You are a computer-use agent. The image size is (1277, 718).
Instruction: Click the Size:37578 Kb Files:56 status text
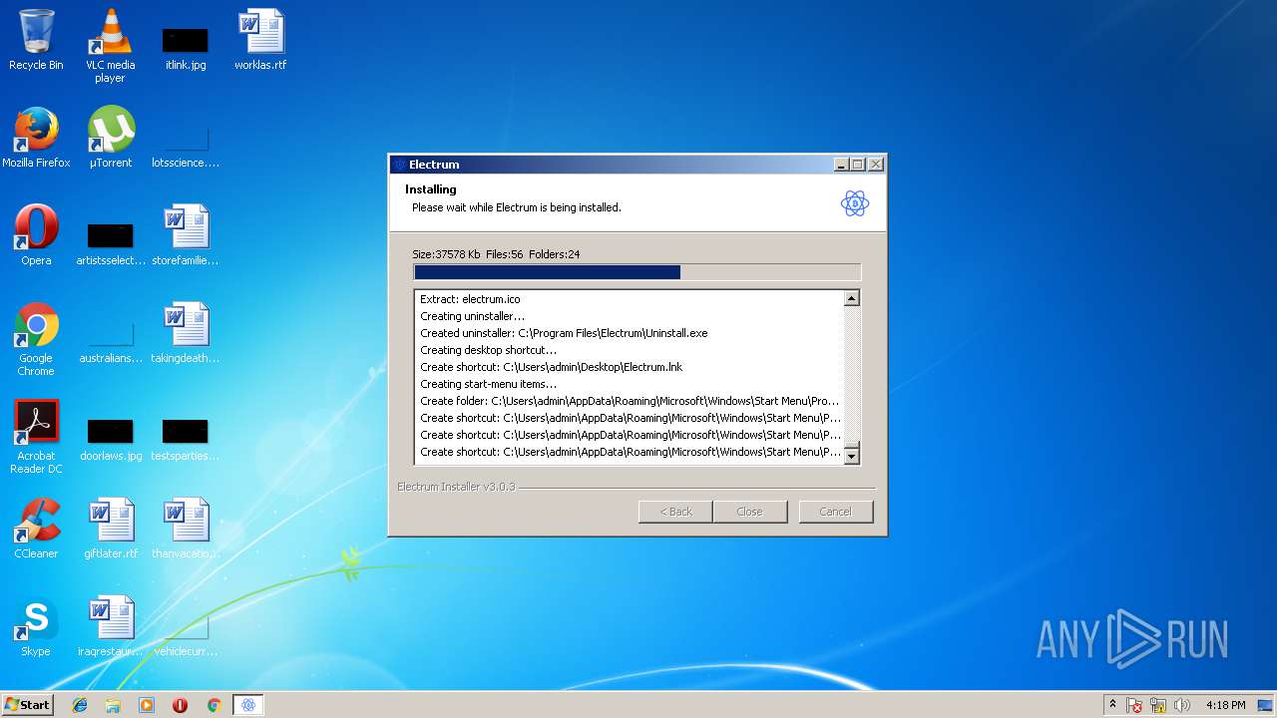pos(496,254)
